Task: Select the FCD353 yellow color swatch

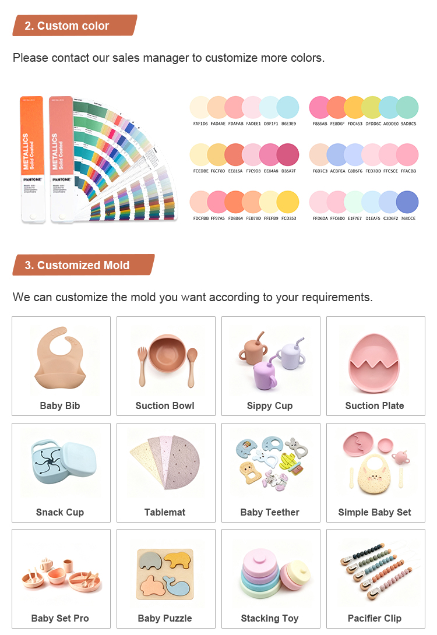Action: pyautogui.click(x=288, y=202)
